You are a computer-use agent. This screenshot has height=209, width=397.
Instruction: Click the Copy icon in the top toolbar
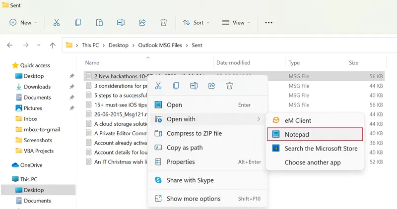[x=78, y=22]
